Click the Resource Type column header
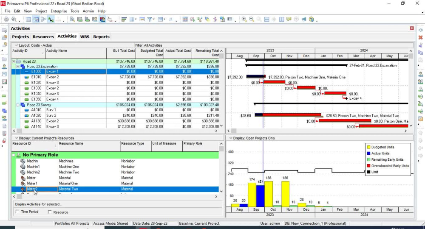Viewport: 425px width, 229px height. (x=136, y=146)
